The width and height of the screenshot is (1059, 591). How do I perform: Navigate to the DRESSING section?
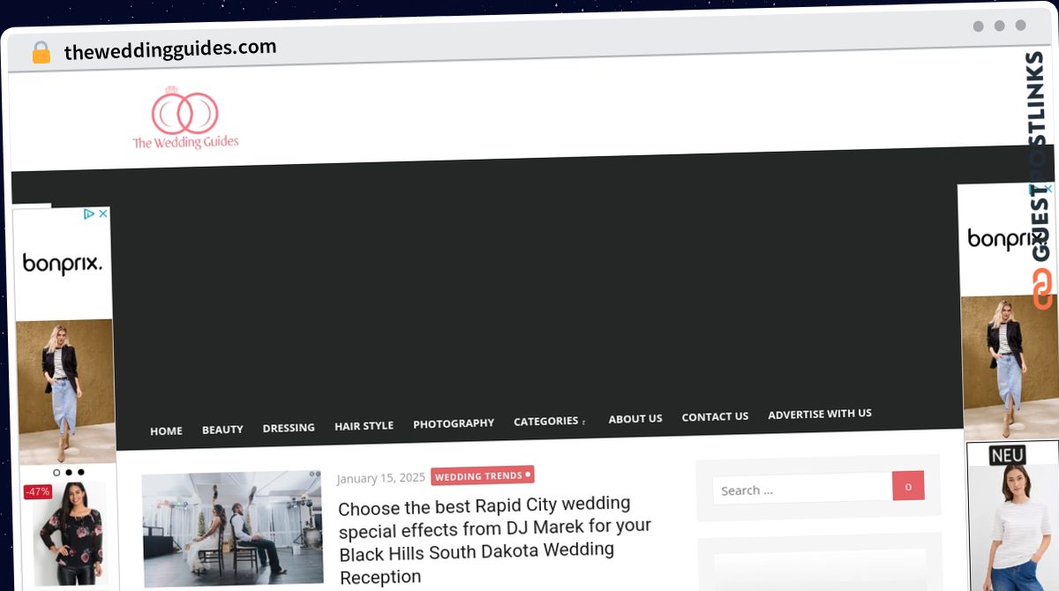point(289,428)
